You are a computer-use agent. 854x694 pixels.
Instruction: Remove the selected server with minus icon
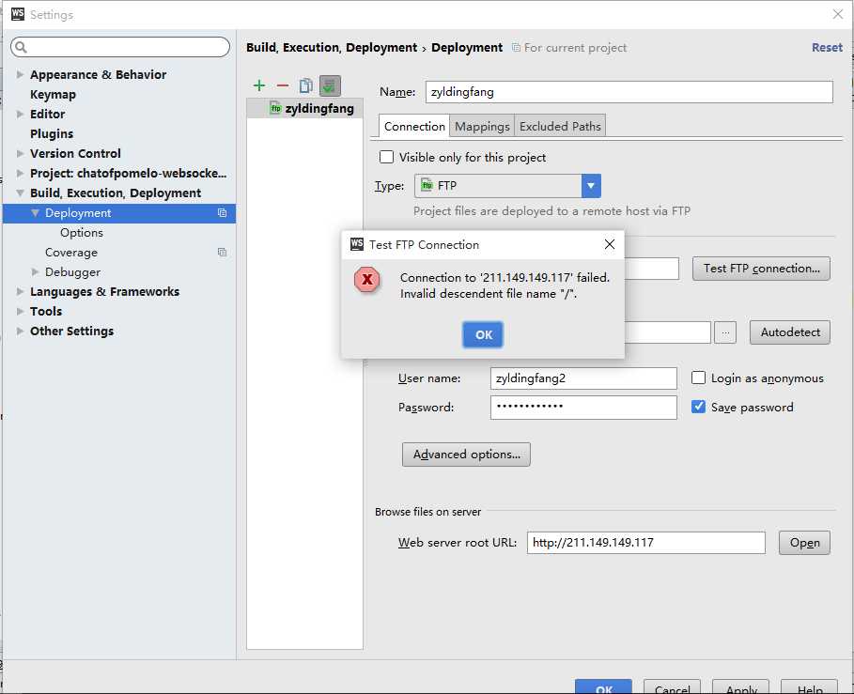click(282, 85)
